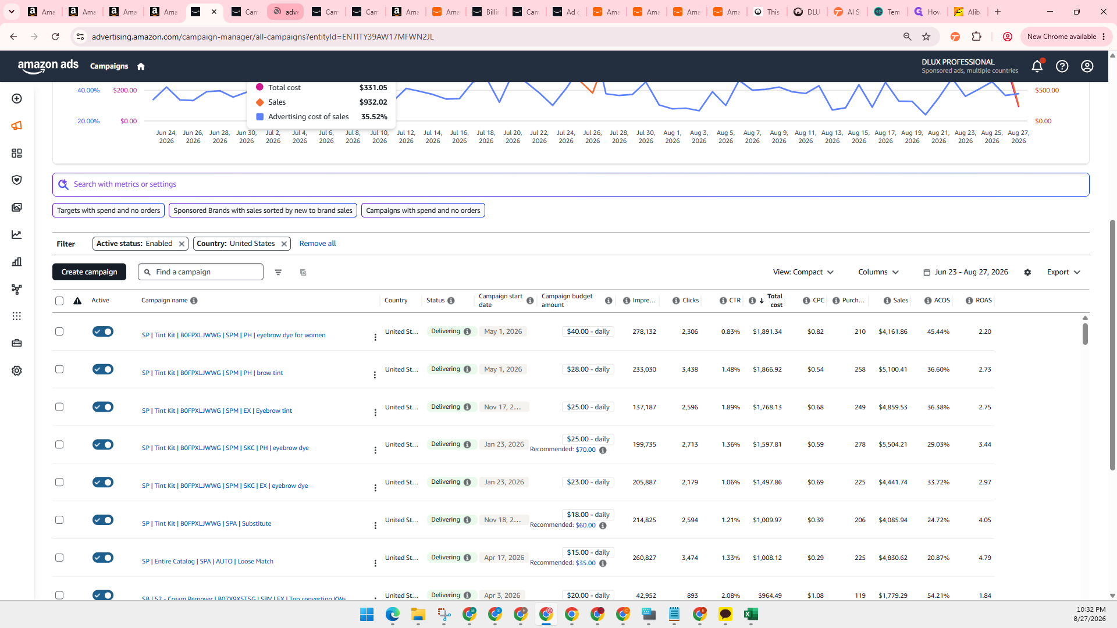
Task: Click the copy icon next to the filter icon
Action: point(303,272)
